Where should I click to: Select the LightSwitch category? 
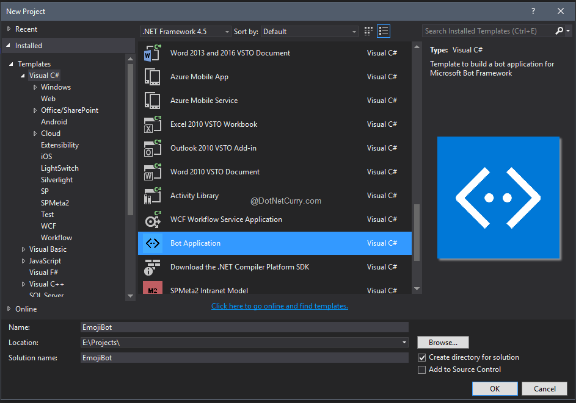(x=60, y=168)
